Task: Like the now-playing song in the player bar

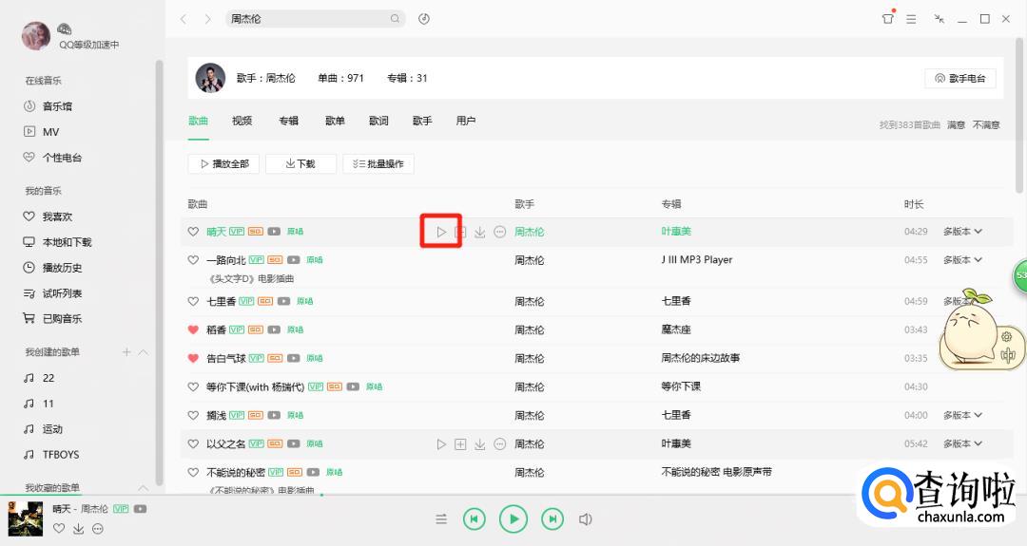Action: click(x=59, y=528)
